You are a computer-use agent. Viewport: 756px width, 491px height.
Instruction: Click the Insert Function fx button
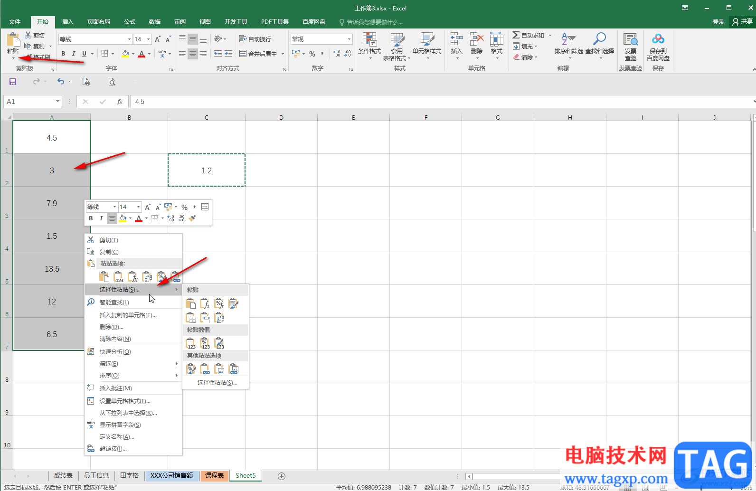coord(120,102)
